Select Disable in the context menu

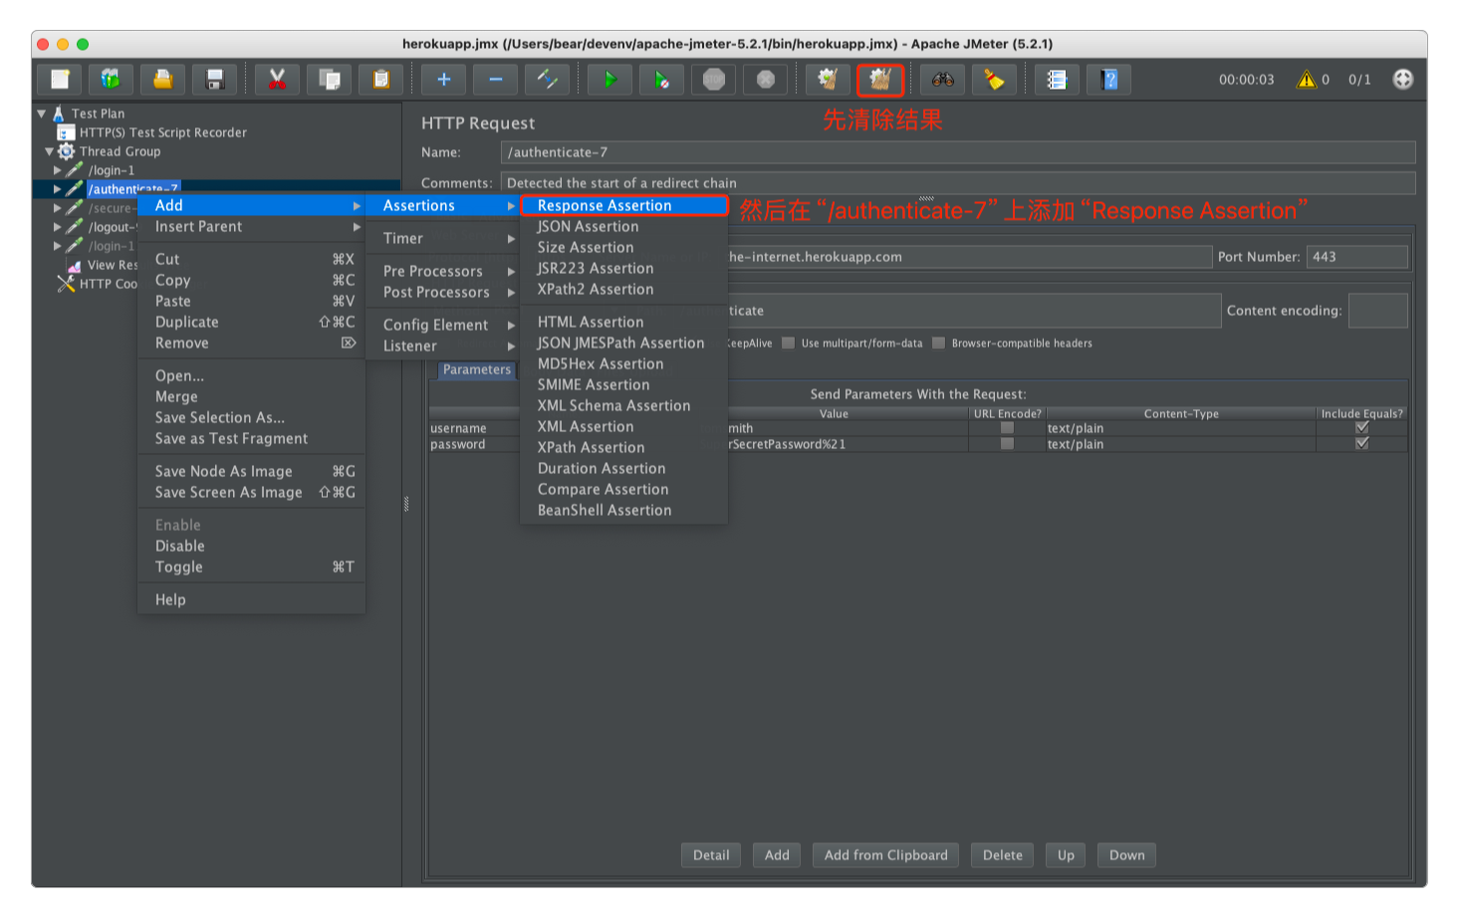(x=251, y=546)
